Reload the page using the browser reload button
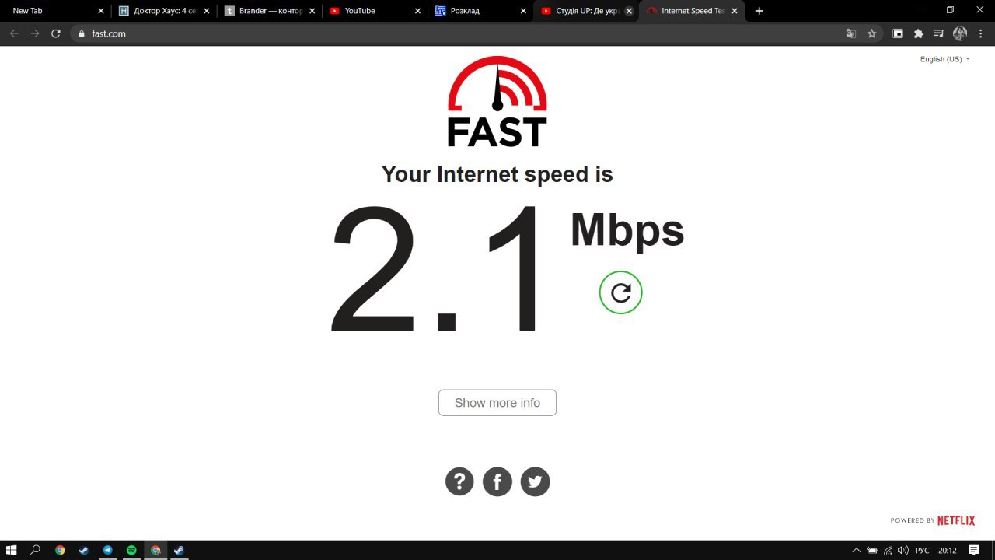 click(55, 33)
